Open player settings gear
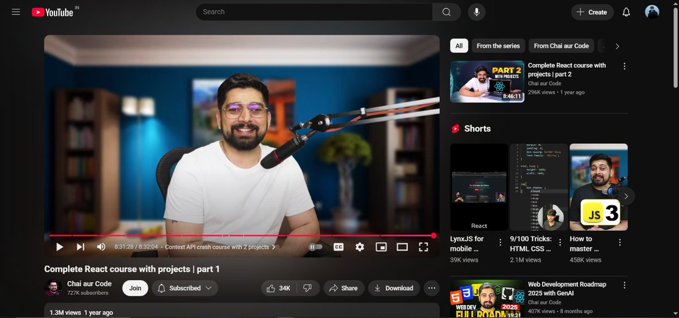 point(360,247)
